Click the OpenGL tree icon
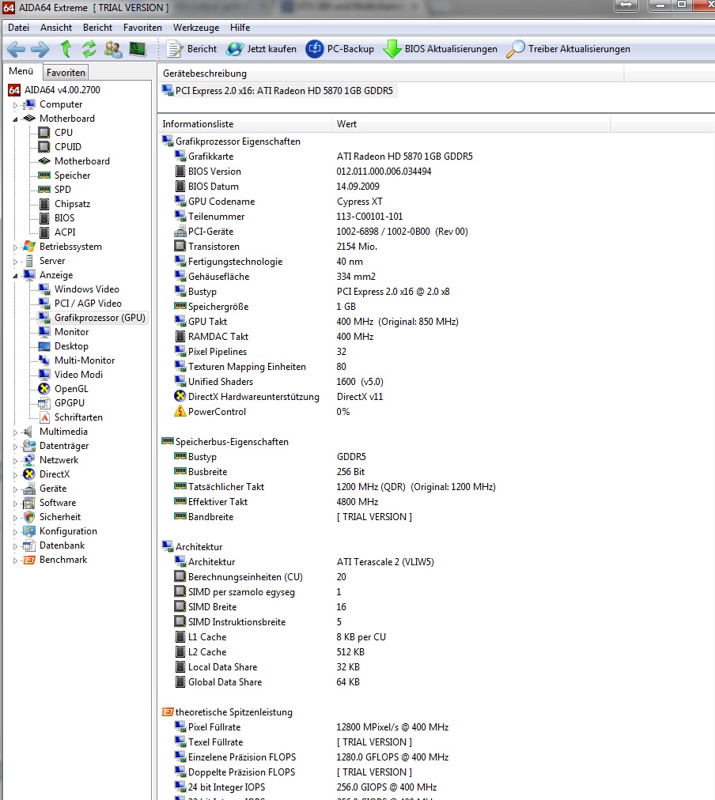Screen dimensions: 715x800 pyautogui.click(x=44, y=389)
